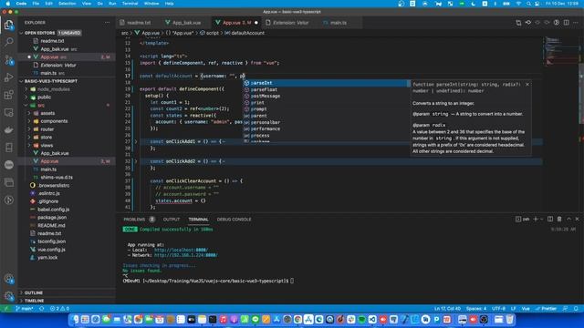Screen dimensions: 584x328
Task: Open the Docker view in activity bar
Action: 8,129
